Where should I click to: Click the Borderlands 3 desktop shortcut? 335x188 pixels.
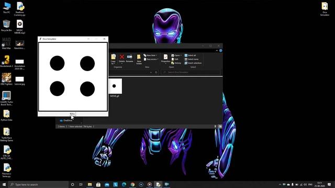pos(6,62)
